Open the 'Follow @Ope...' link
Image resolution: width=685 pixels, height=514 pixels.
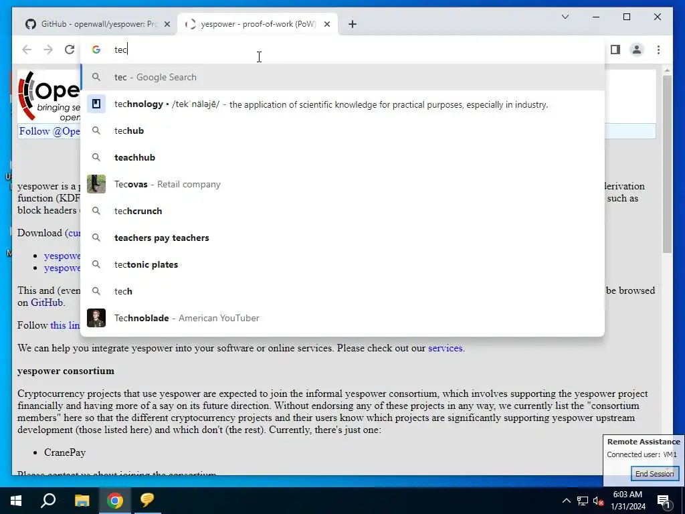pos(50,131)
